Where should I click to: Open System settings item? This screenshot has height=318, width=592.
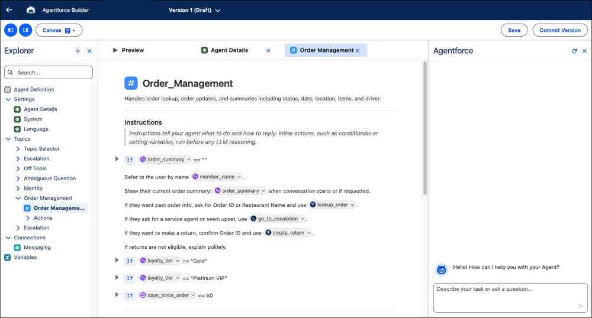(x=33, y=119)
